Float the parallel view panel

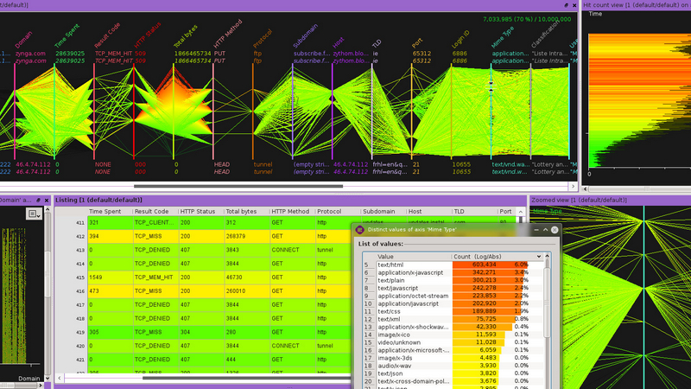(566, 5)
